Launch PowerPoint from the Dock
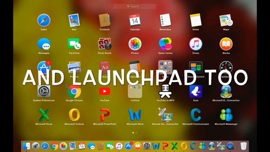The height and width of the screenshot is (152, 270). point(165,146)
